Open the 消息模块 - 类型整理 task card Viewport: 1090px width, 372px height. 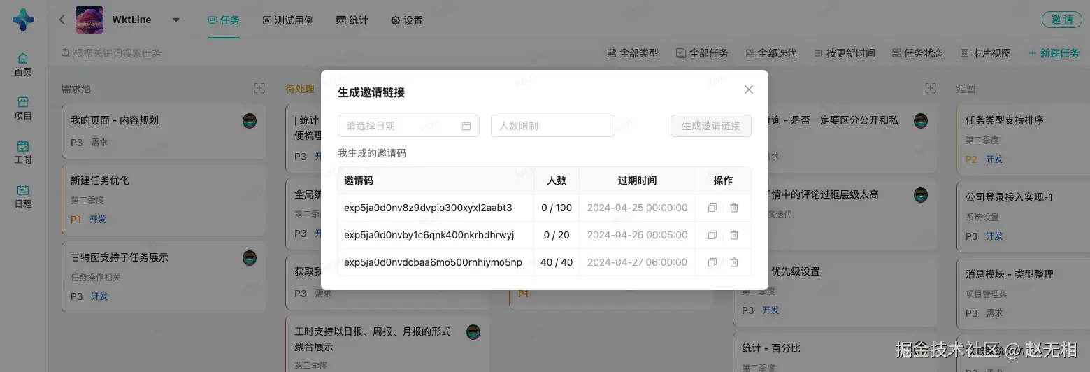tap(1023, 294)
